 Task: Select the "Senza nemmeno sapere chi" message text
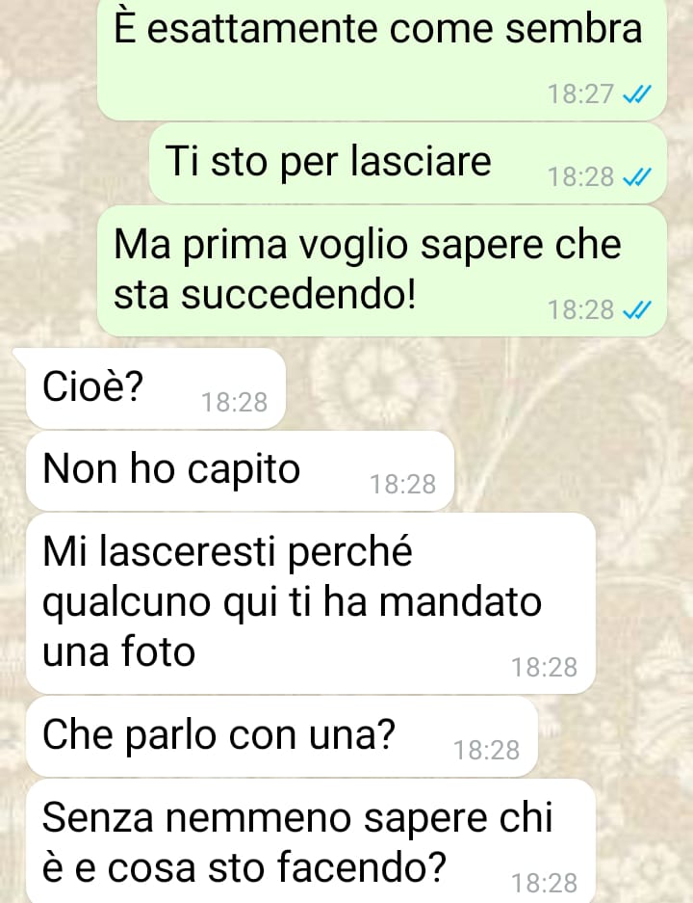297,817
